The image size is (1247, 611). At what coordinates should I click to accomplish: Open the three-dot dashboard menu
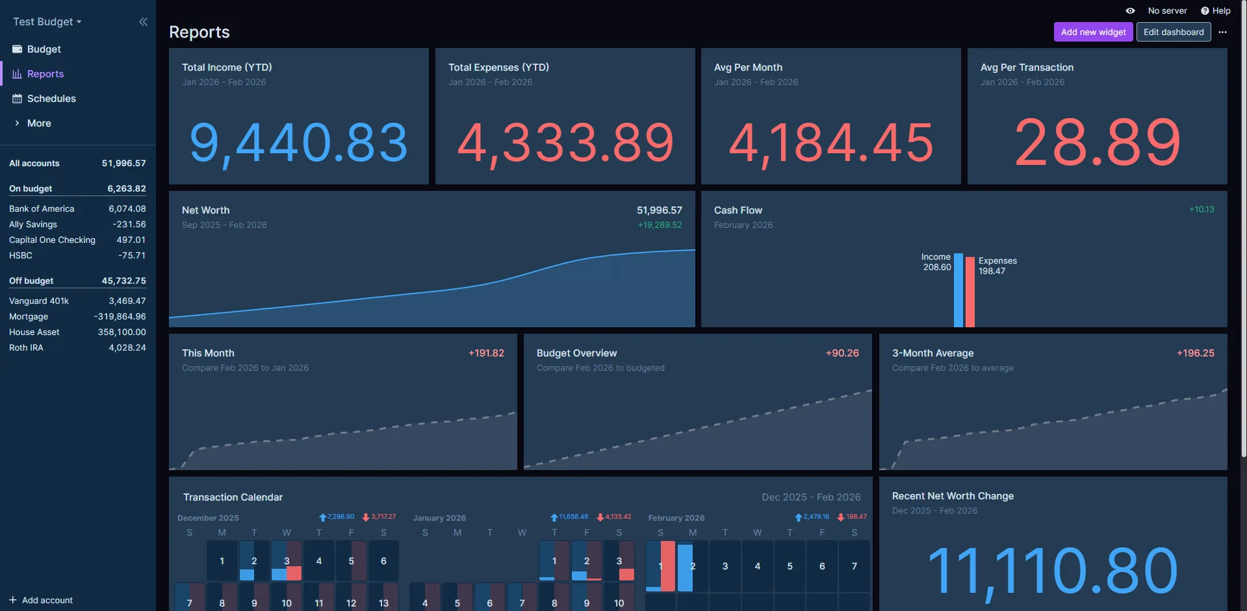tap(1222, 32)
